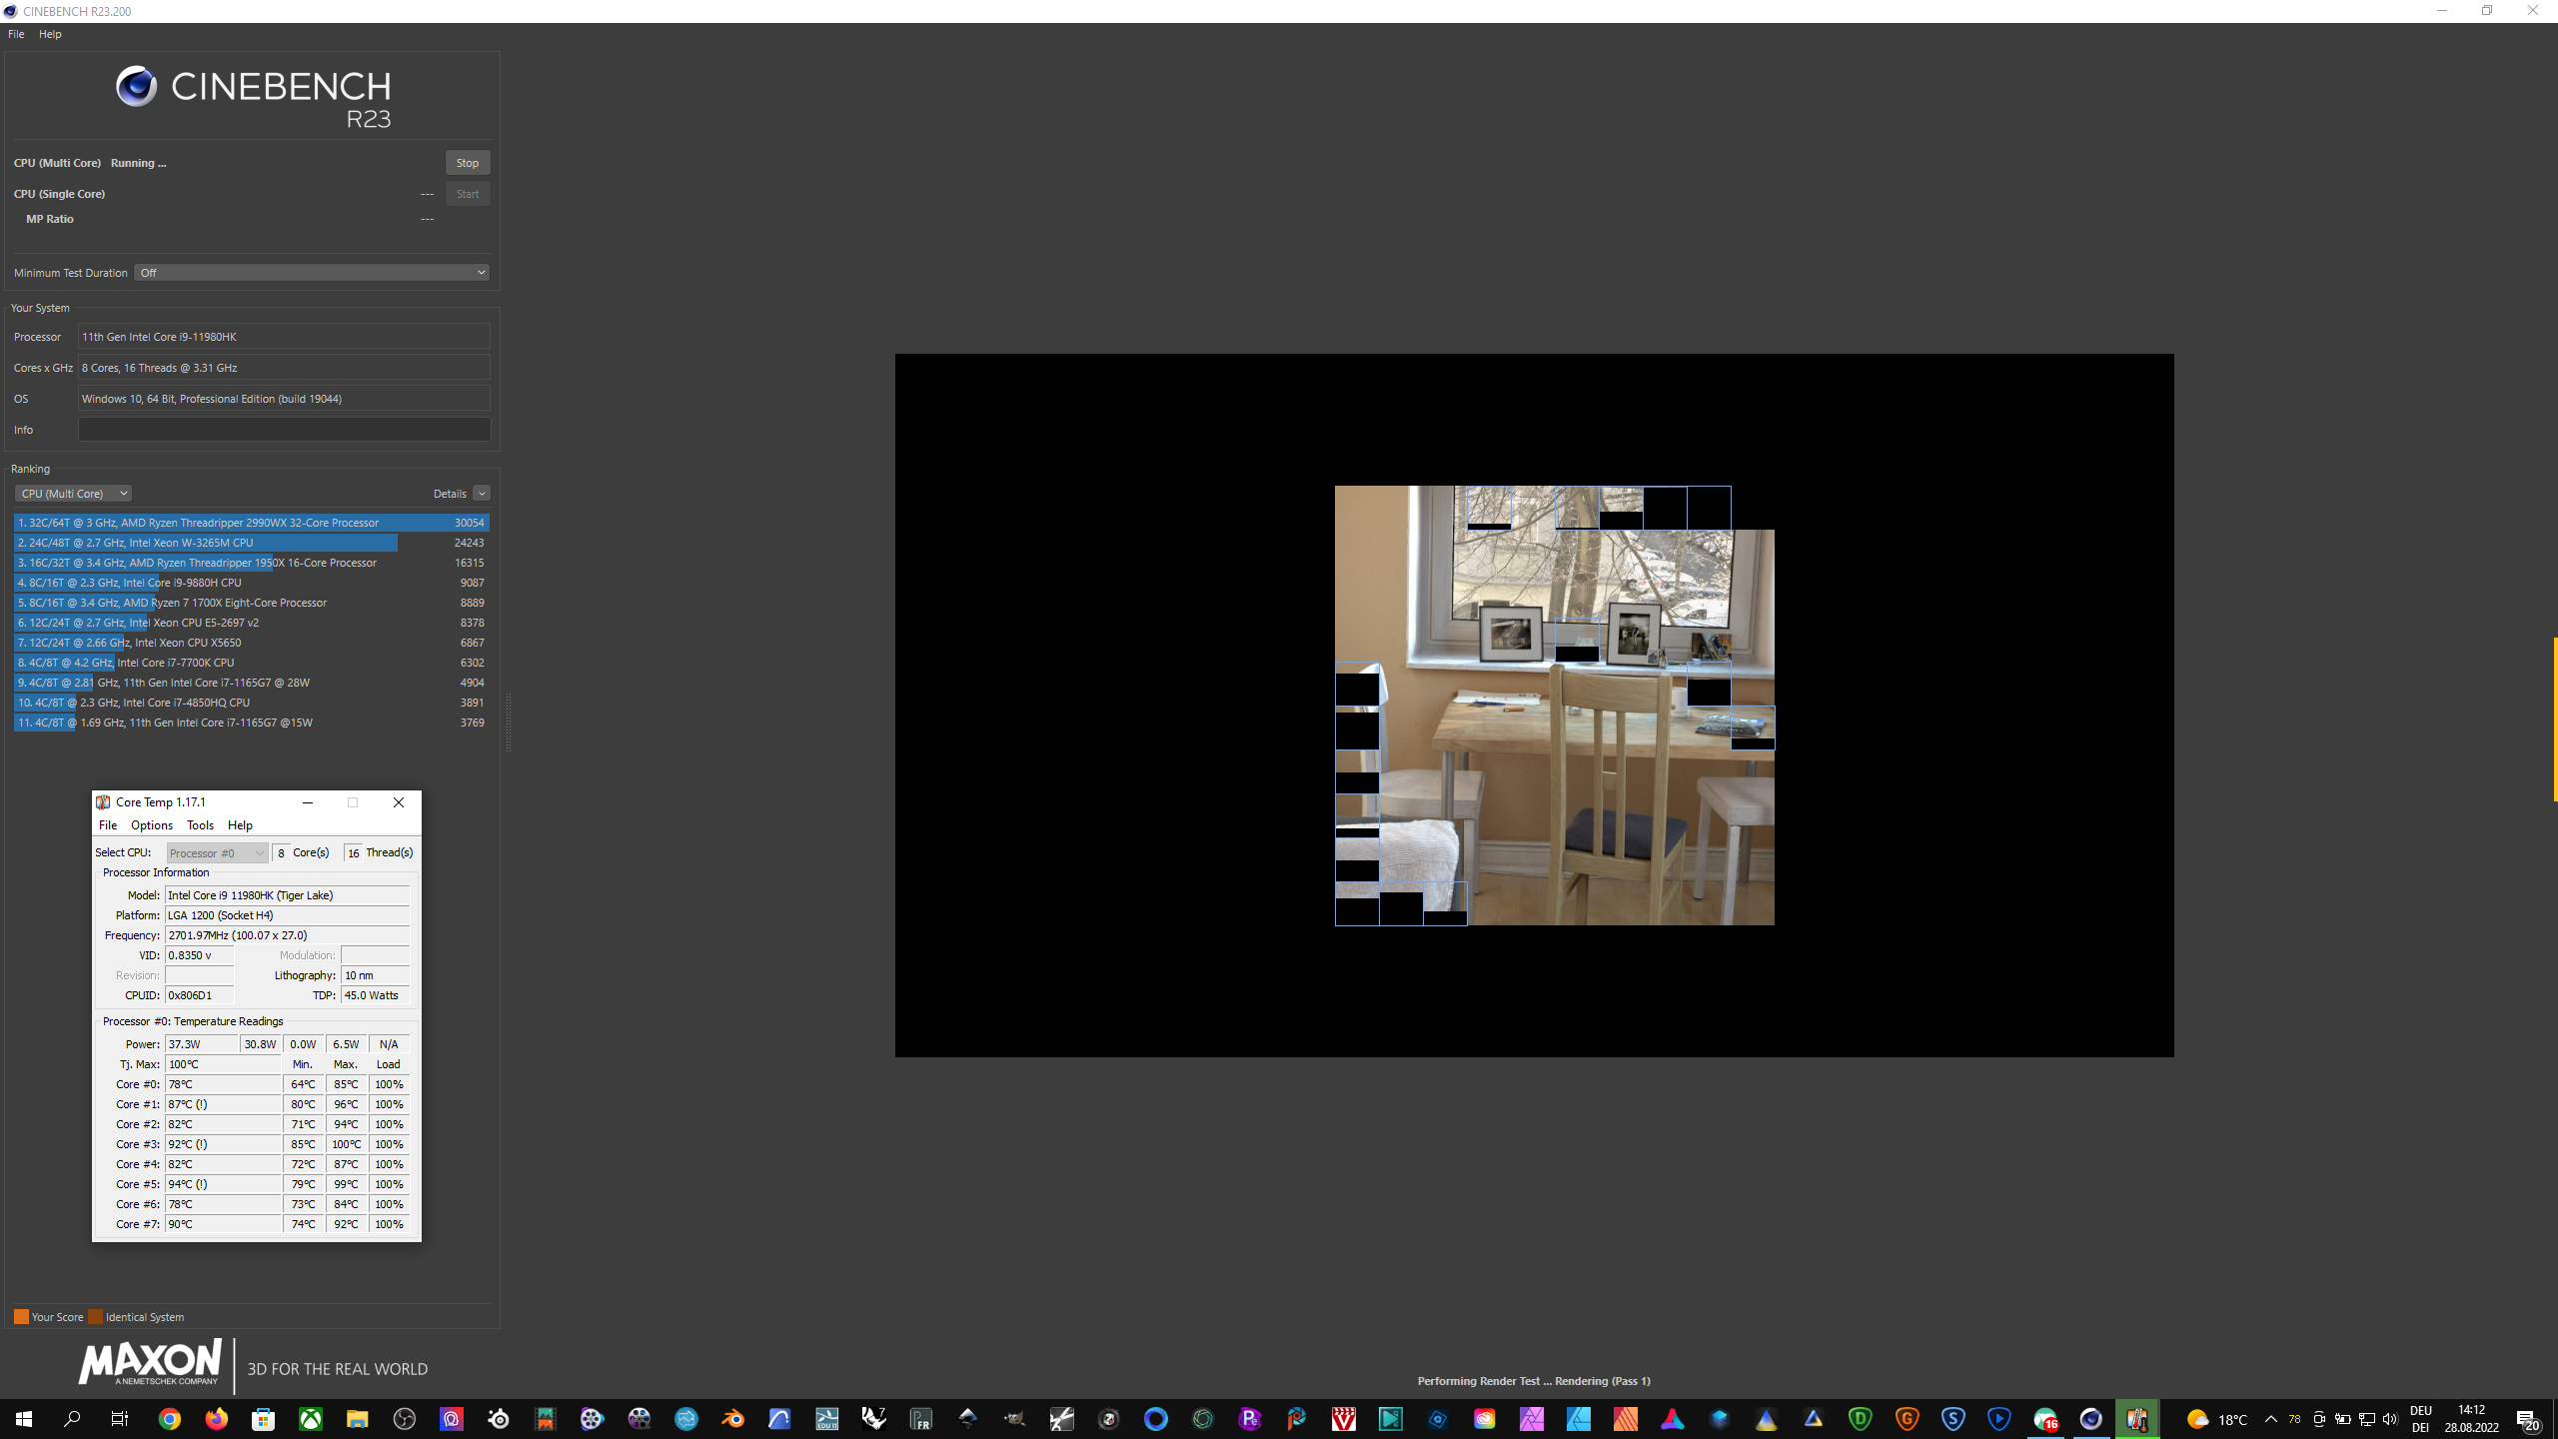Screen dimensions: 2558x1439
Task: Open Adobe Creative Cloud taskbar icon
Action: tap(1485, 1419)
